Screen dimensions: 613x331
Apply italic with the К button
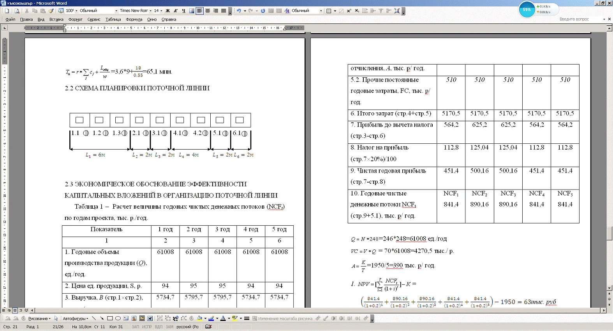click(x=176, y=11)
